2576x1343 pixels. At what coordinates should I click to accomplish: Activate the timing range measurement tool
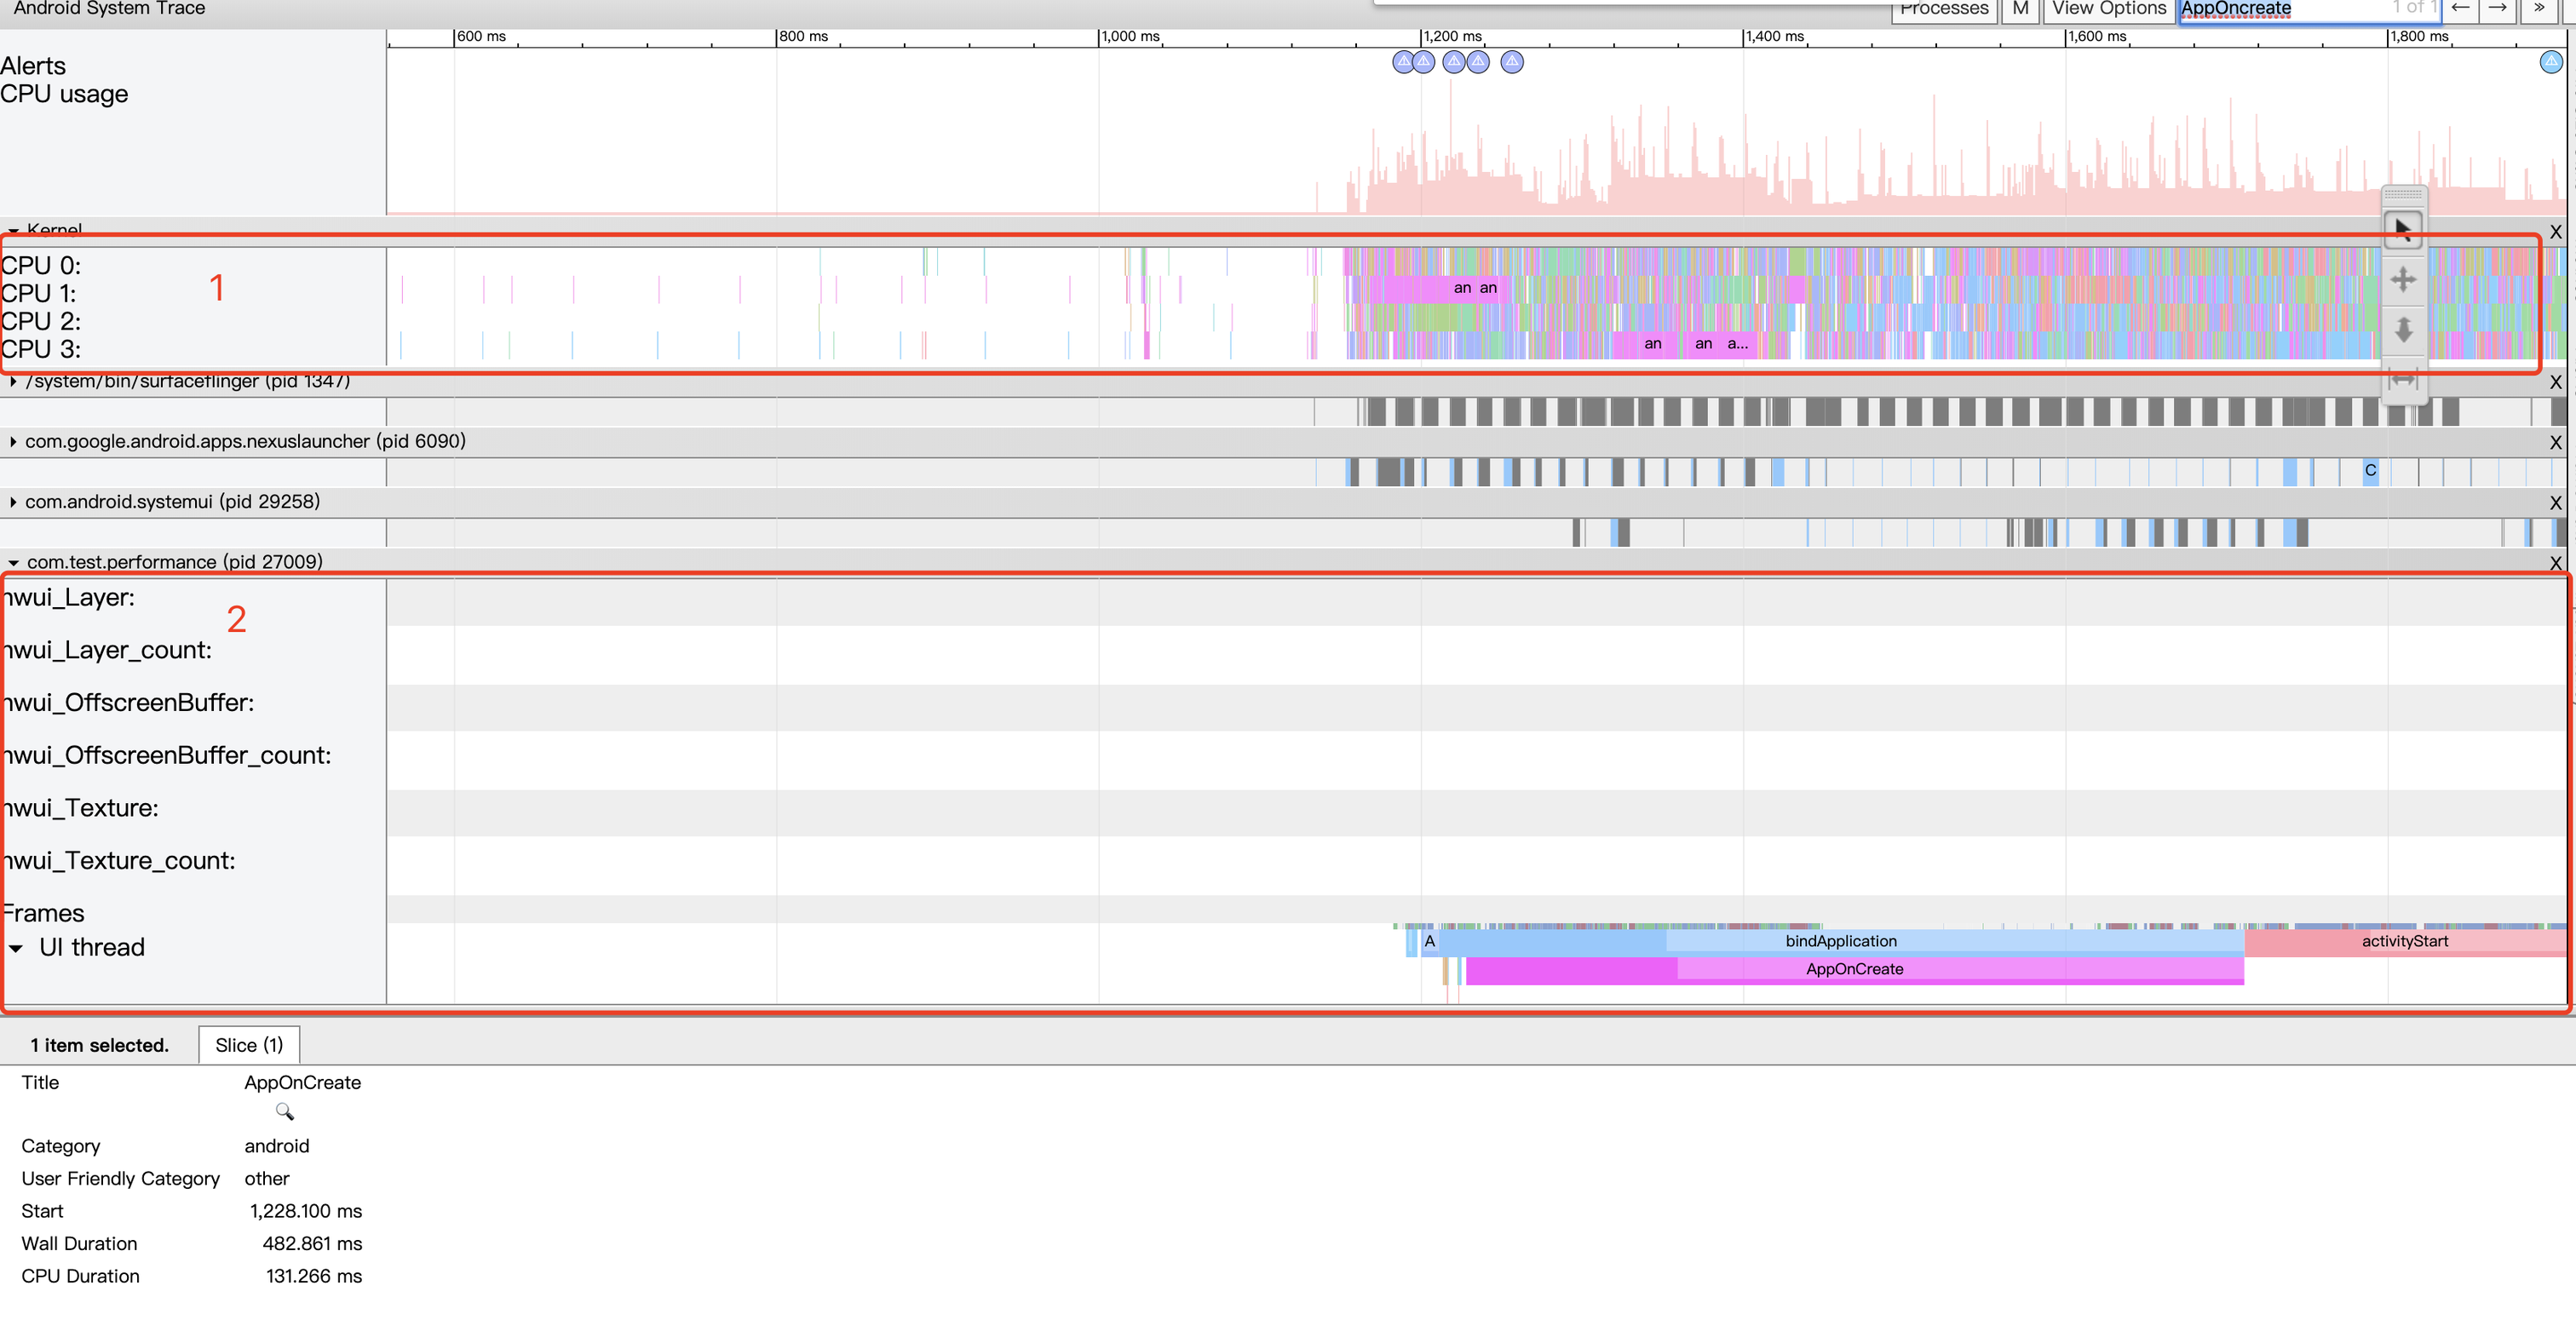tap(2402, 380)
